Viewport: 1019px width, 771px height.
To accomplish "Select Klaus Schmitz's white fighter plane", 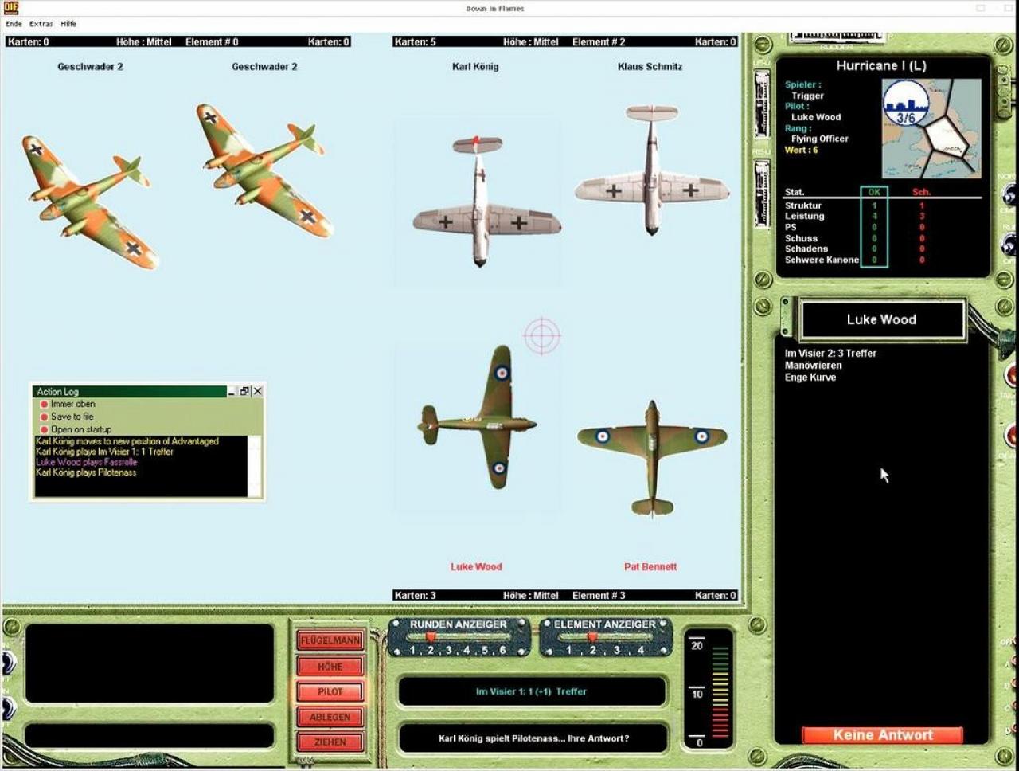I will click(x=651, y=170).
